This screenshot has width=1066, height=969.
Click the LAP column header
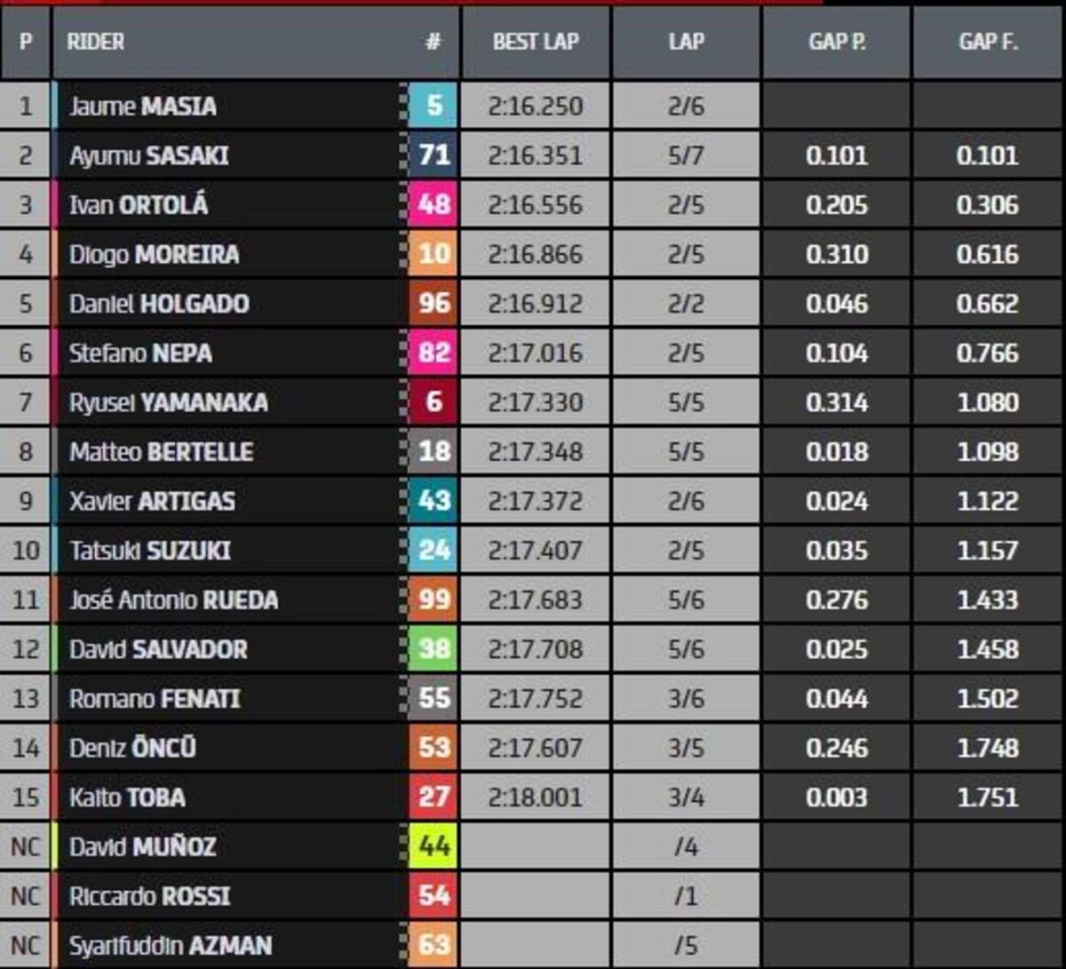point(686,42)
